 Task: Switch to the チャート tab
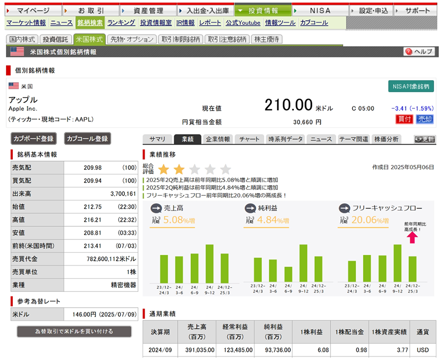click(249, 139)
